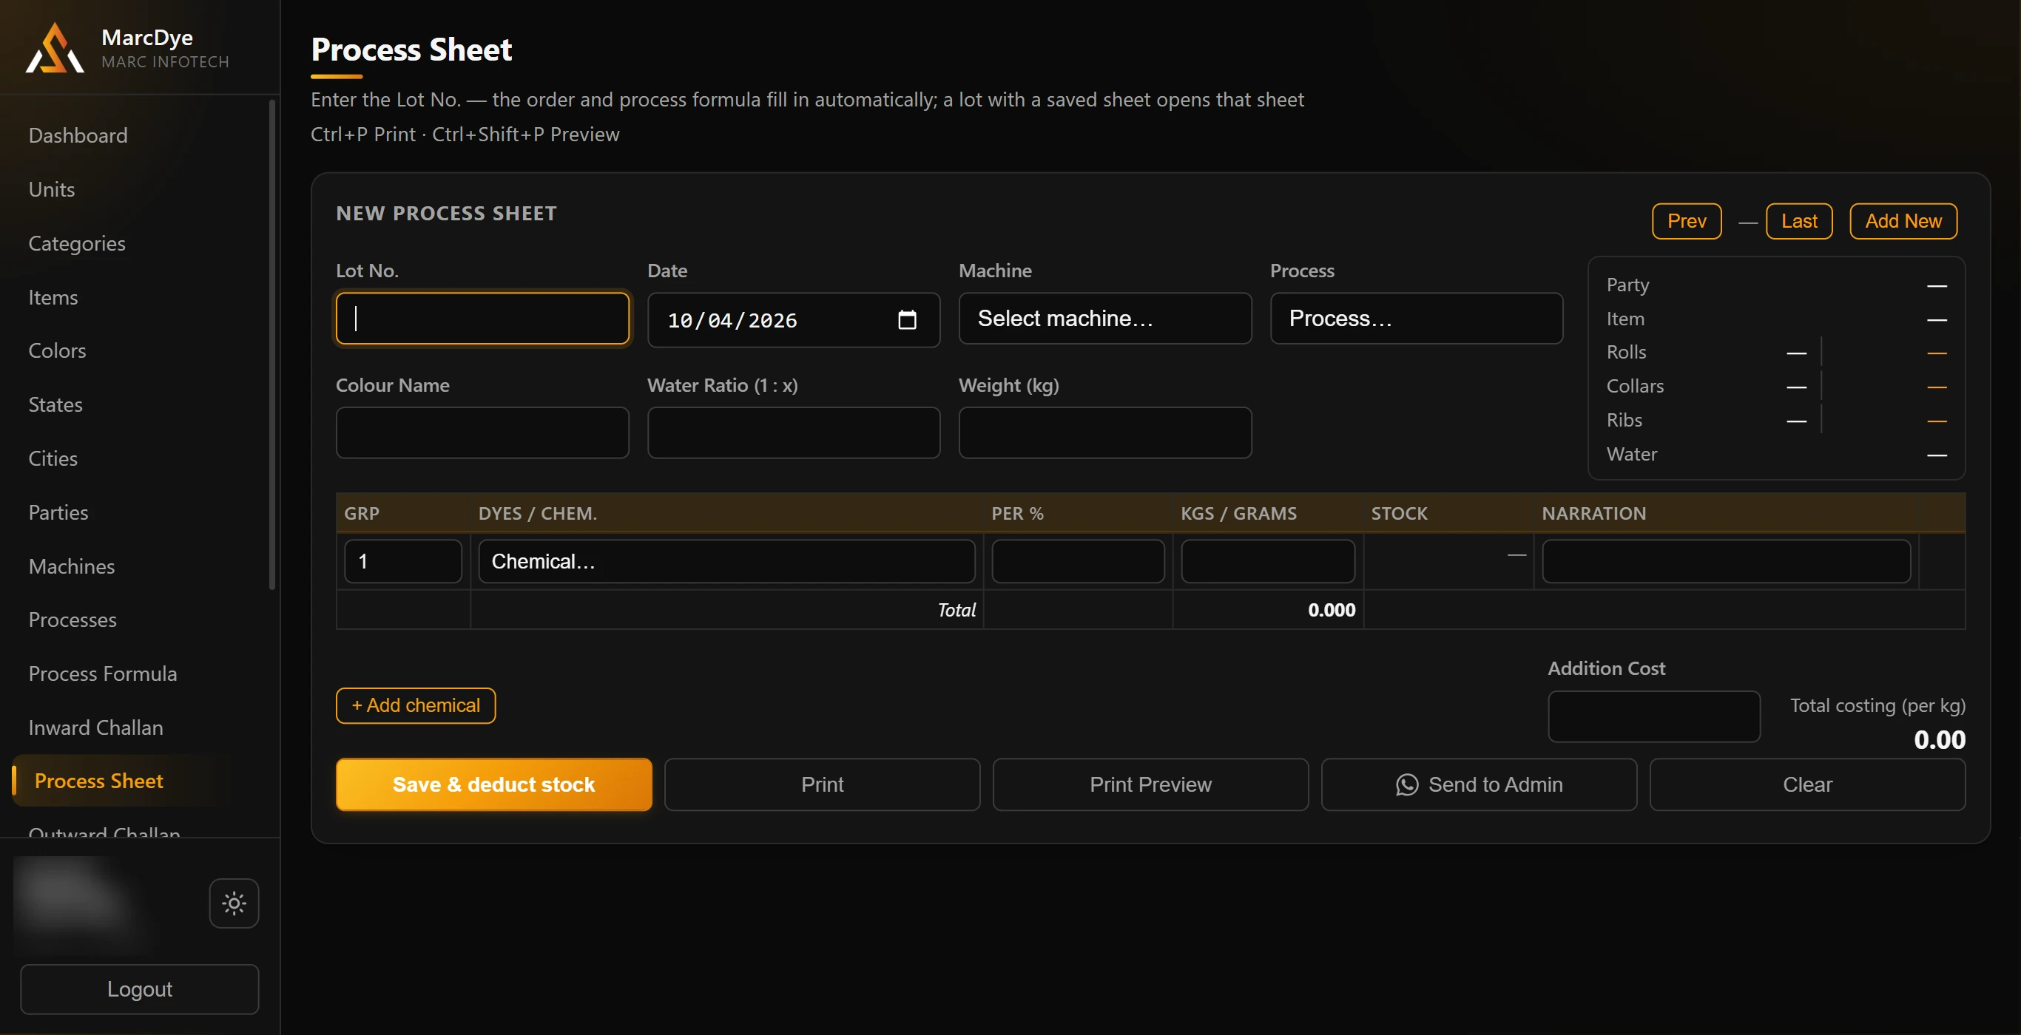Expand the Chemical selector in row 1

coord(726,561)
